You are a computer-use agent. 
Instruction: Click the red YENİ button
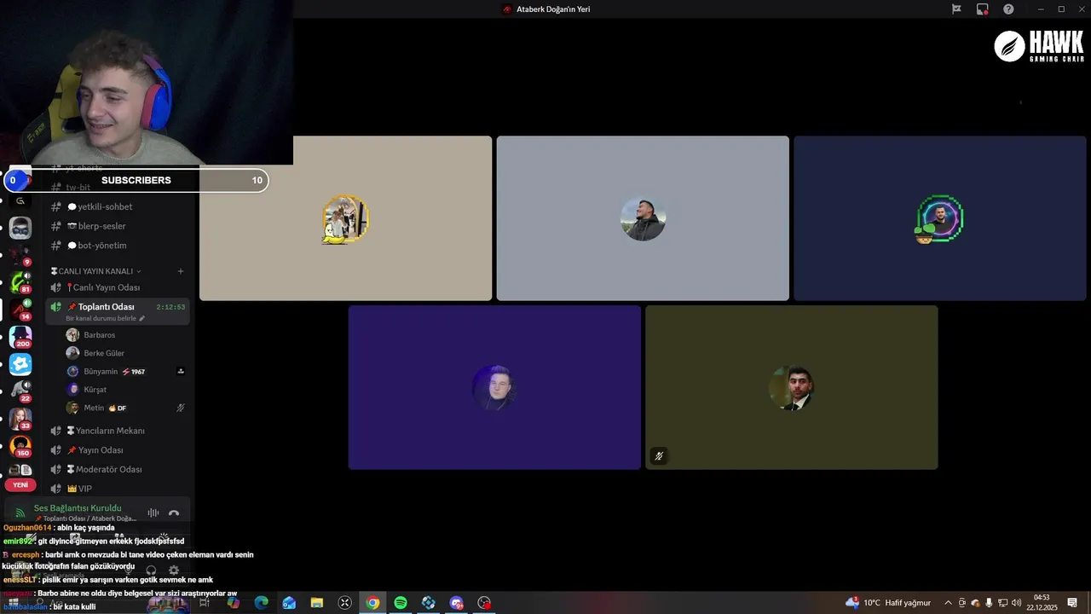(x=20, y=484)
